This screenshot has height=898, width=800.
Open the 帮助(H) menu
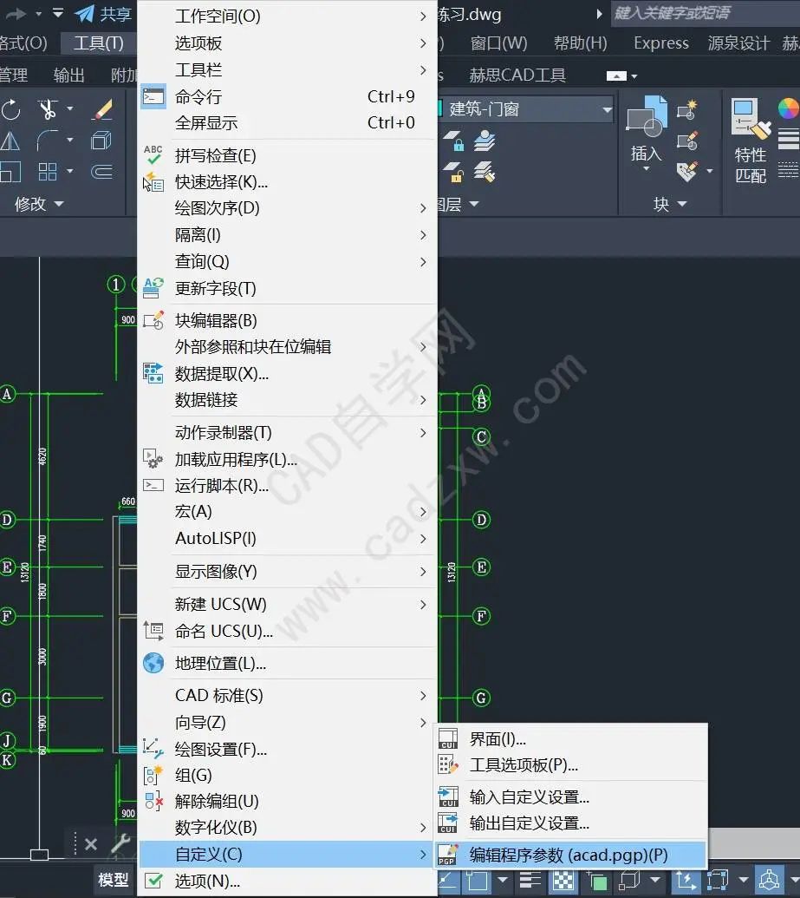point(580,43)
